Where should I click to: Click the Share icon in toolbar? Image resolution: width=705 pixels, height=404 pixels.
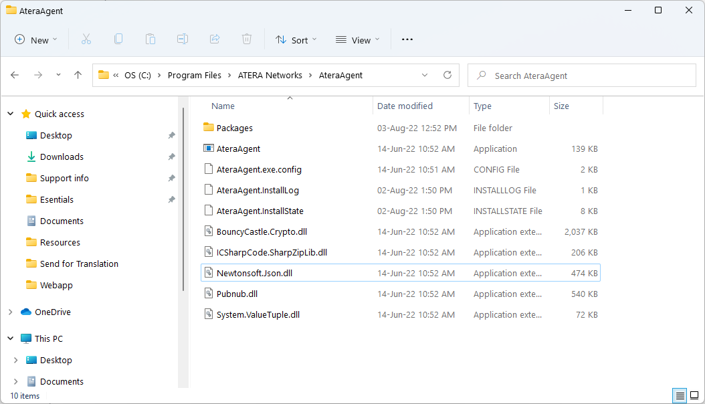coord(215,39)
